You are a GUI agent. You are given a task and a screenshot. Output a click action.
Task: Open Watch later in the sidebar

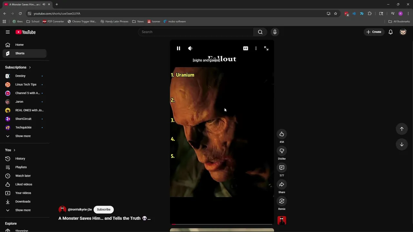coord(25,176)
